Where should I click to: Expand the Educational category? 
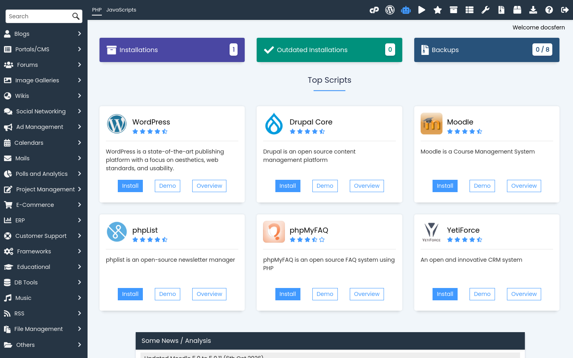coord(80,267)
